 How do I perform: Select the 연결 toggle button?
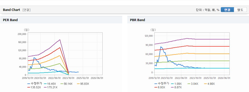(x=227, y=10)
